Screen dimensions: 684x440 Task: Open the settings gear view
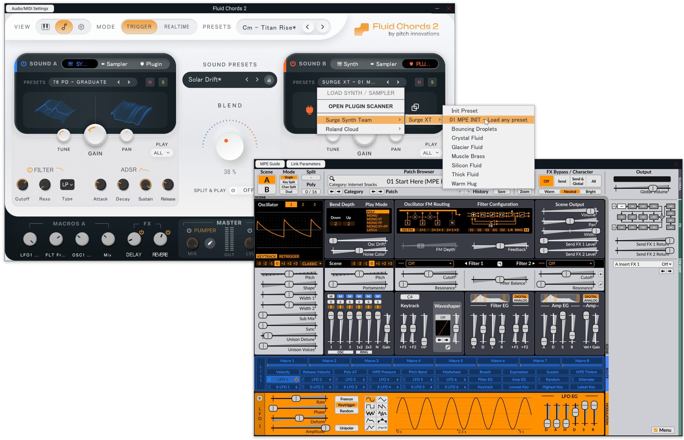pyautogui.click(x=81, y=27)
